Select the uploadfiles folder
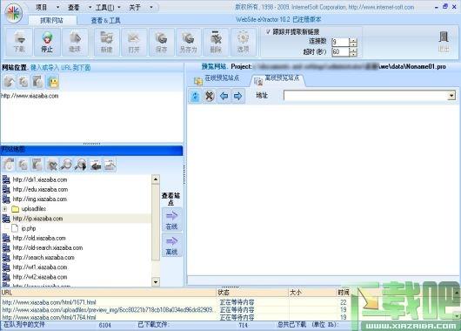461x331 pixels. [34, 209]
